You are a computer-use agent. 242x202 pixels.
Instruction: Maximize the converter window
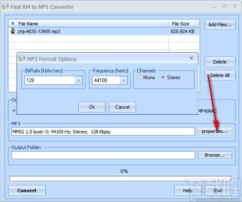(225, 6)
